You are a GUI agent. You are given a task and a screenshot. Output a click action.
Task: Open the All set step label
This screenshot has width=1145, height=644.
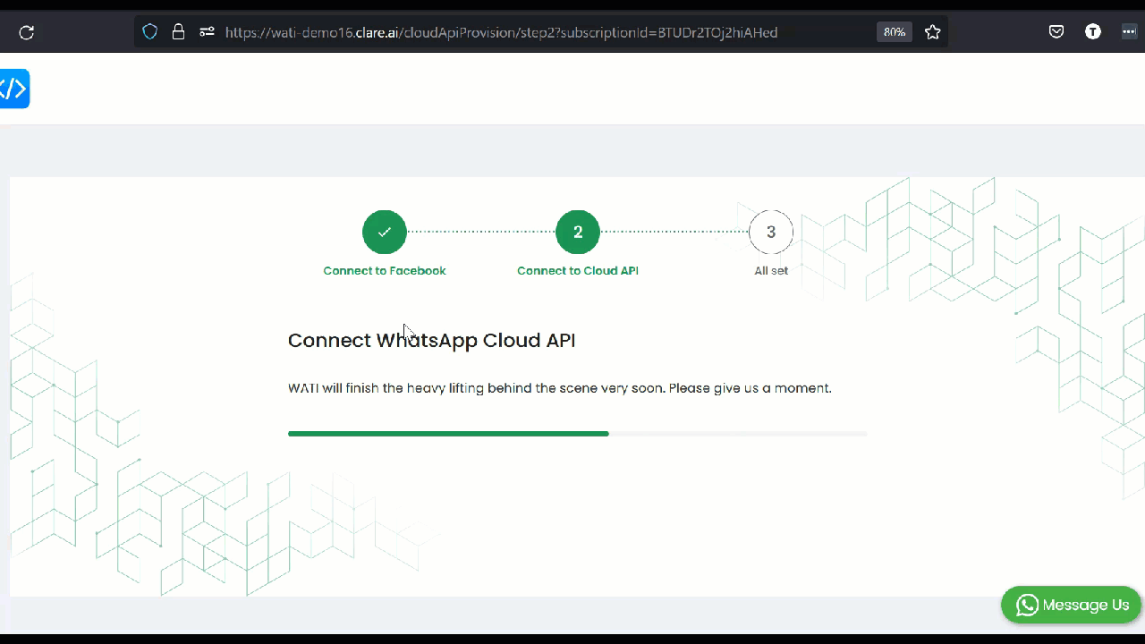[x=771, y=271]
